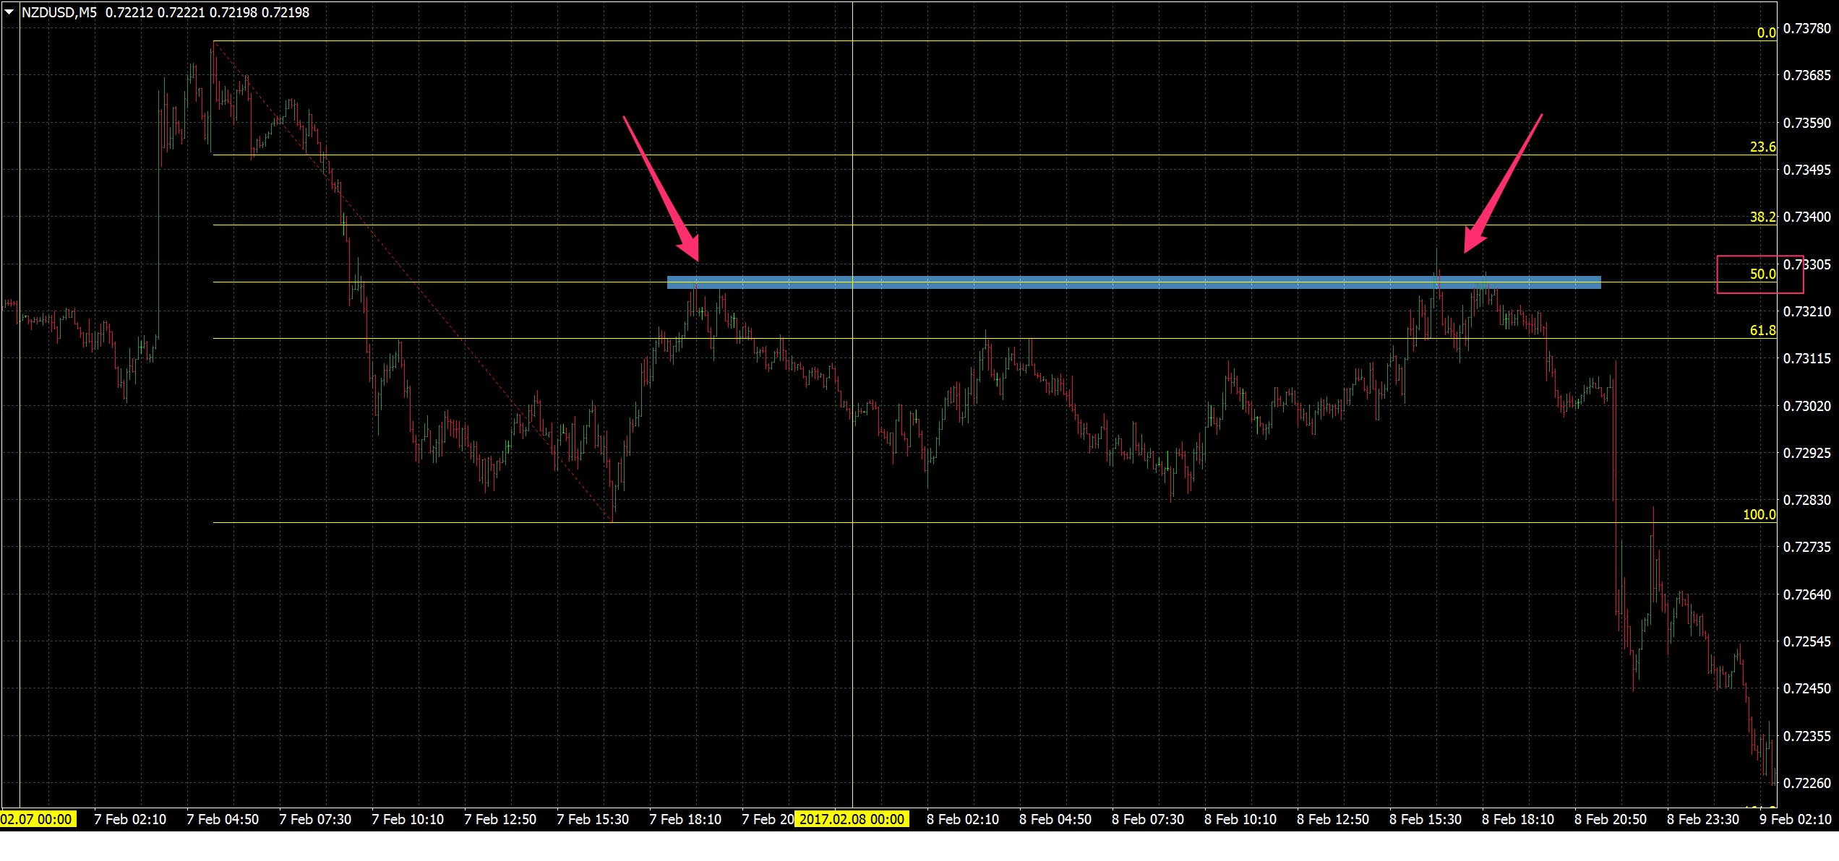This screenshot has width=1839, height=861.
Task: Click the 7 Feb 02:10 time label
Action: click(x=130, y=819)
